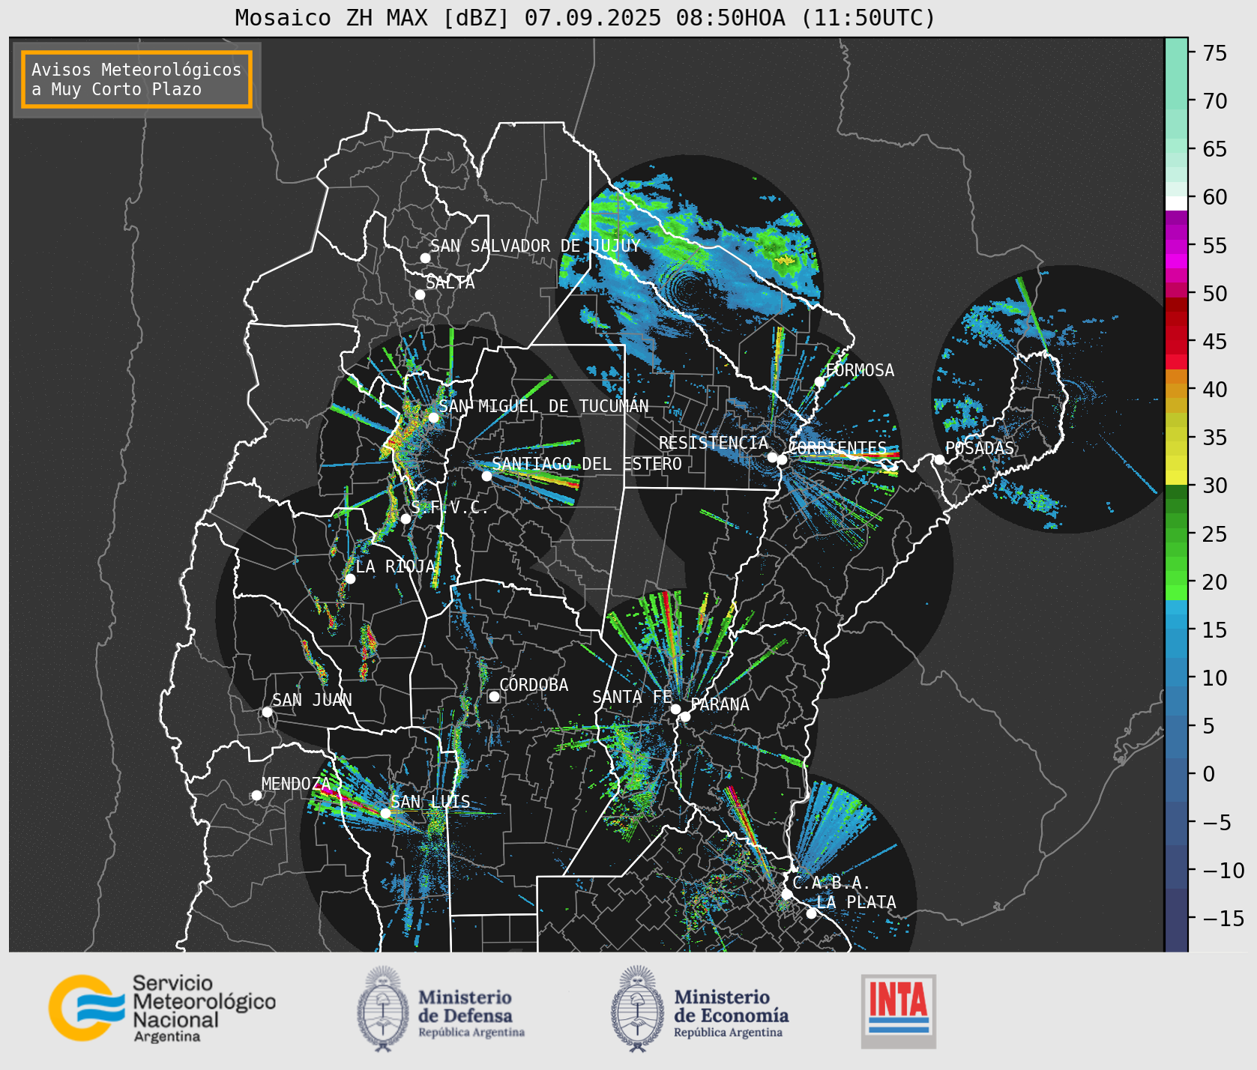
Task: Click the POSADAS map label
Action: pos(980,448)
